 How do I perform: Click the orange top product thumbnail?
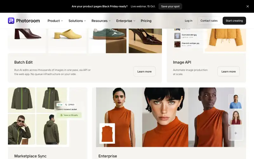[107, 133]
